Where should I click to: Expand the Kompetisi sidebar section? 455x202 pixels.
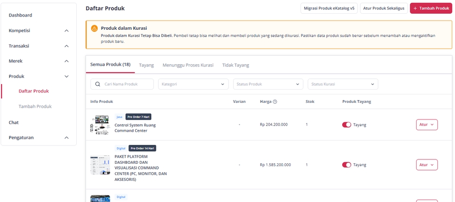[x=66, y=31]
